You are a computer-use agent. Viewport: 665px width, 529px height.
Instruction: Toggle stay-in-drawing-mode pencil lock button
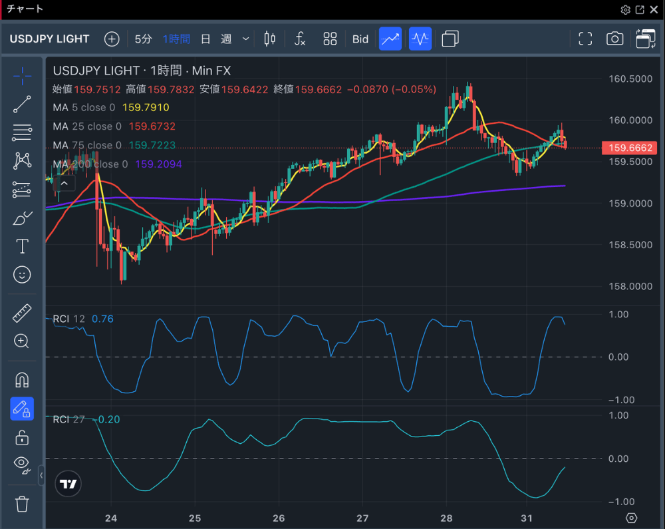22,409
